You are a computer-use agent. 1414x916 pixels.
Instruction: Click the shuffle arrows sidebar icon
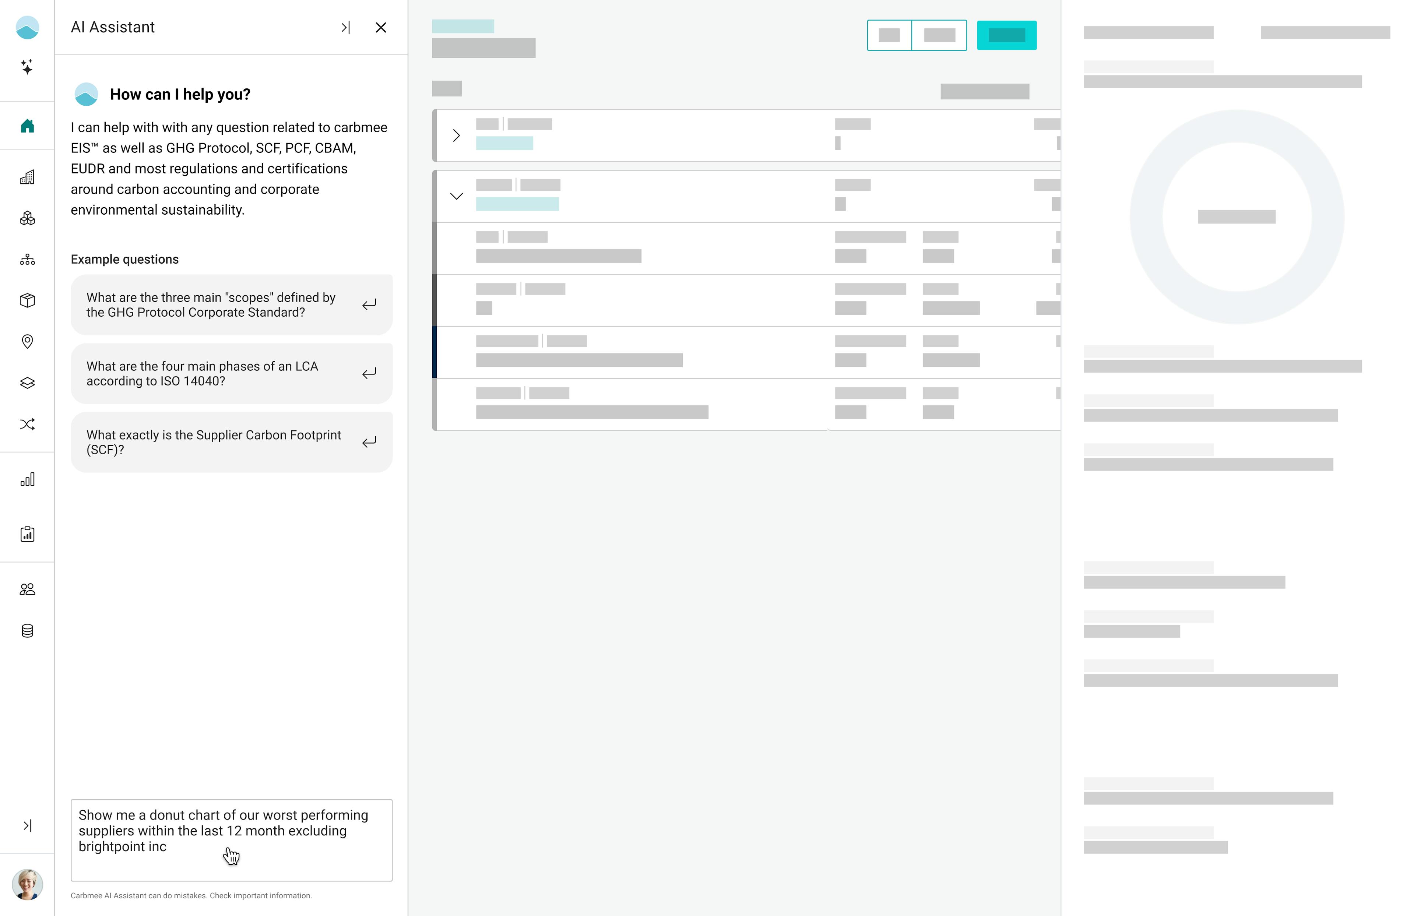click(27, 424)
